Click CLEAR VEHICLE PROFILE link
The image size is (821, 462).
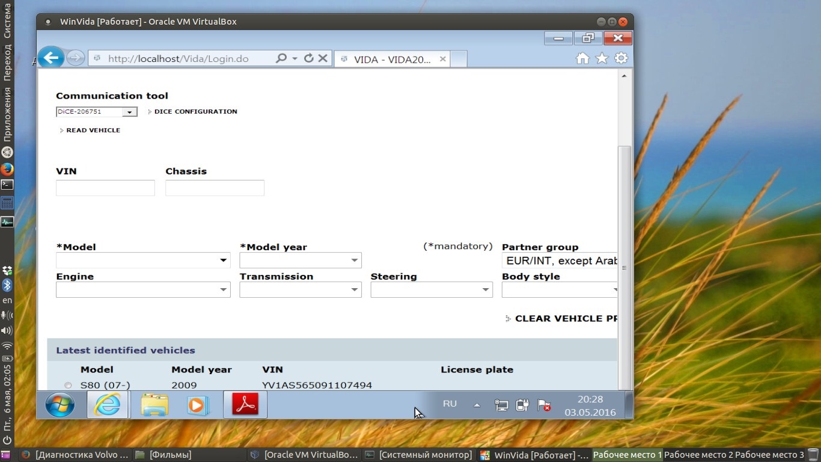[x=566, y=319]
